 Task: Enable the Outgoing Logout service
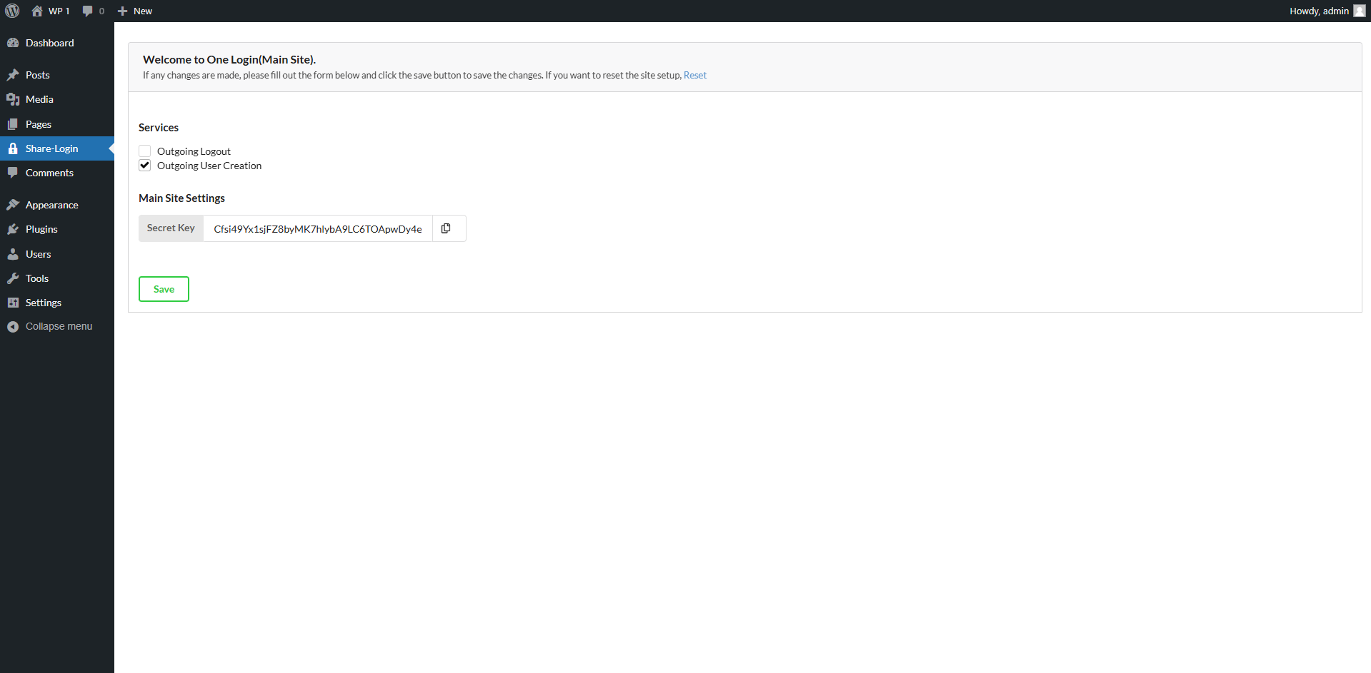(x=144, y=151)
